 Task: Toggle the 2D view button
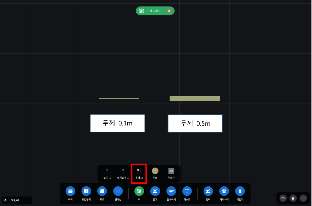coord(283,198)
